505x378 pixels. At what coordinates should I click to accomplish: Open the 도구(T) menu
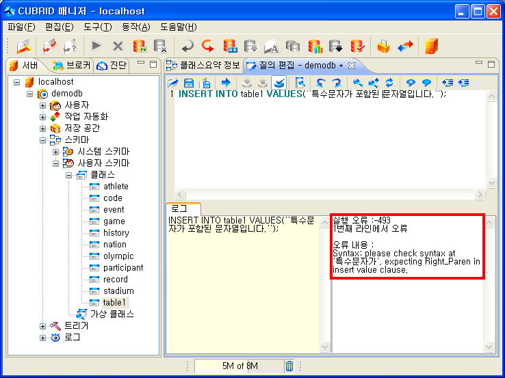click(x=98, y=27)
